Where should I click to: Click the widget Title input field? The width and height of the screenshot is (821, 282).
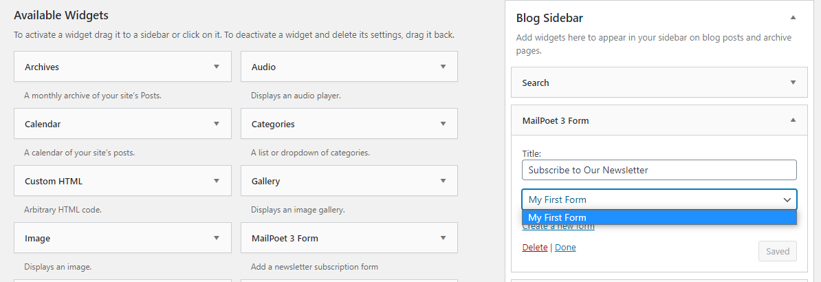[x=659, y=170]
